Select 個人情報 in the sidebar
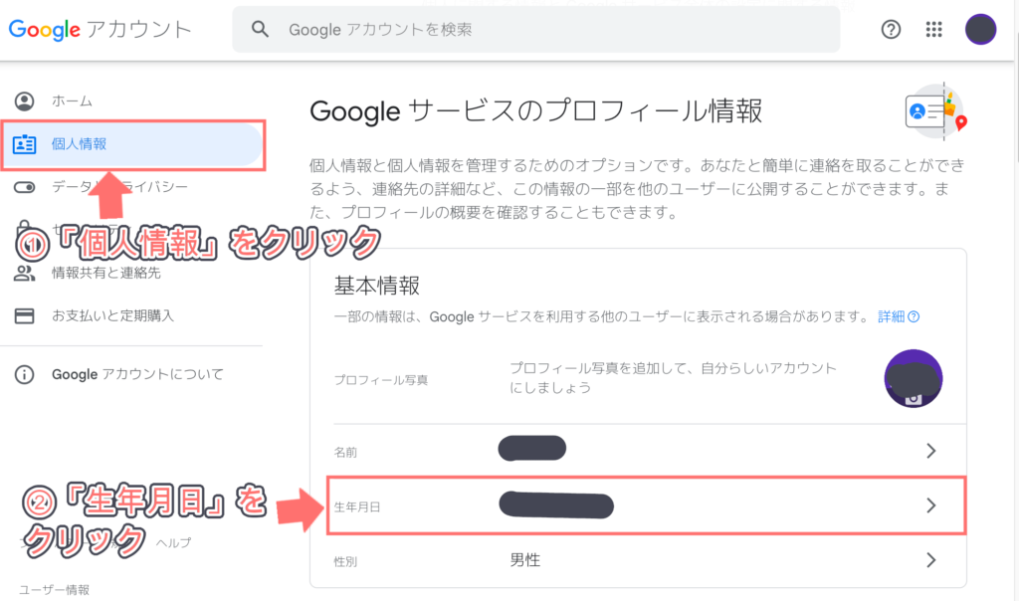 tap(132, 144)
